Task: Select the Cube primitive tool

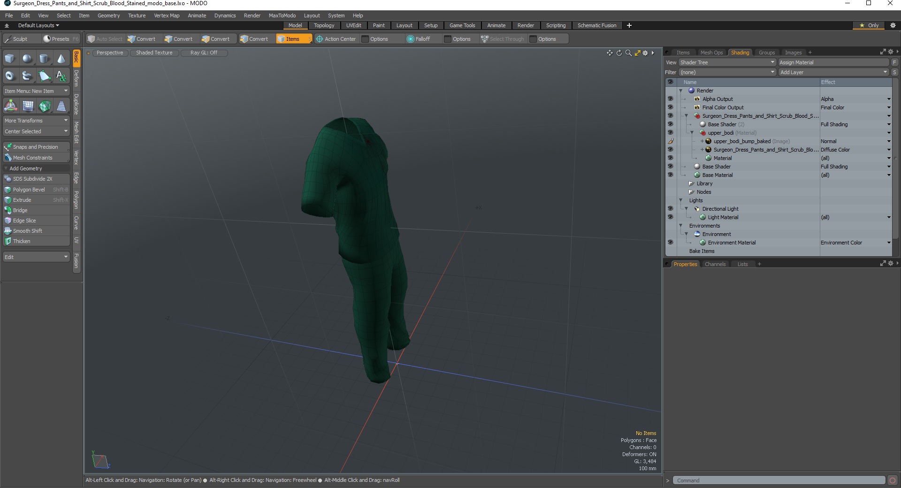Action: 10,59
